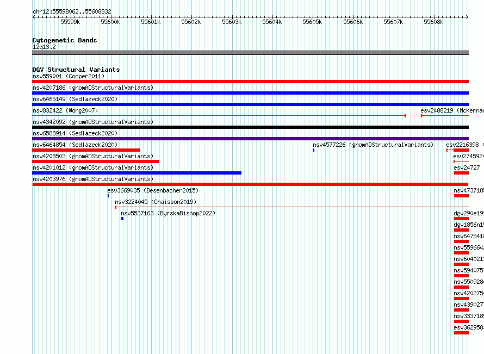The height and width of the screenshot is (354, 484).
Task: Open the nsv647541 variant label
Action: (469, 236)
